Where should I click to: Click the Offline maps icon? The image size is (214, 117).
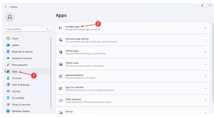(60, 64)
